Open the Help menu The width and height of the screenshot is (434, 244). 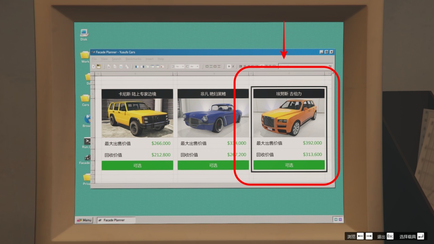(x=161, y=59)
